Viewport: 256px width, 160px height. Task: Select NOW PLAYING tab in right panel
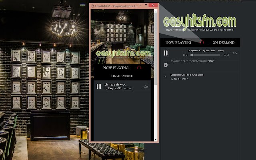coord(178,43)
